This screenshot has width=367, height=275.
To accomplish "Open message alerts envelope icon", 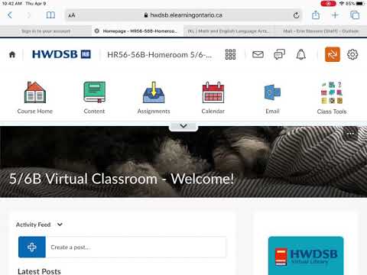I will 258,54.
